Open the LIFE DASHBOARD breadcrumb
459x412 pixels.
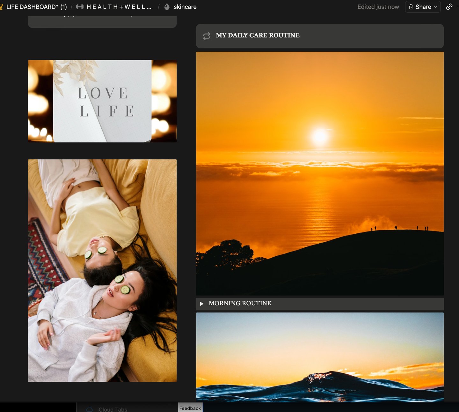36,7
